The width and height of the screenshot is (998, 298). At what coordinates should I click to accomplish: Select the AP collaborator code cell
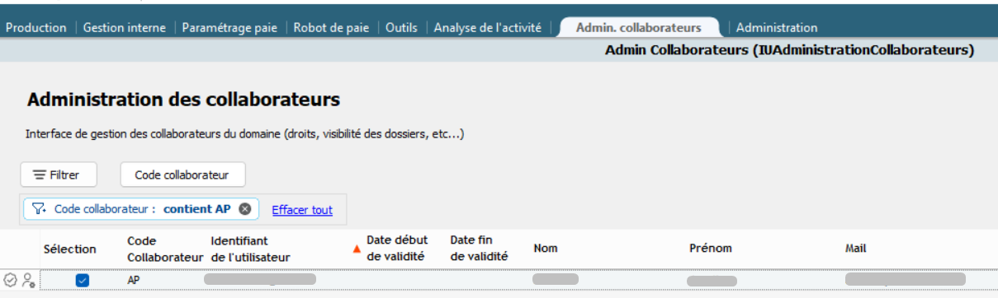(x=134, y=281)
